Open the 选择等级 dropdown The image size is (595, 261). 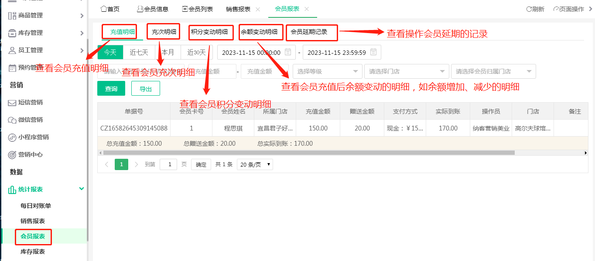(x=327, y=71)
